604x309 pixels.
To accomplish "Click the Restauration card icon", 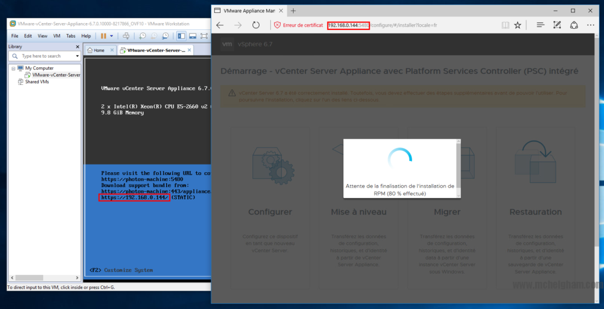I will coord(536,161).
